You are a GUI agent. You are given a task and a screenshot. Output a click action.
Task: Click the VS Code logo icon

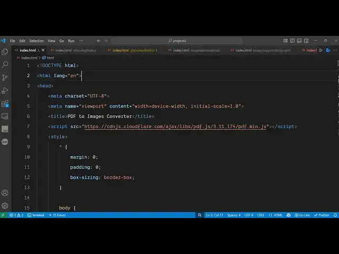[x=3, y=41]
